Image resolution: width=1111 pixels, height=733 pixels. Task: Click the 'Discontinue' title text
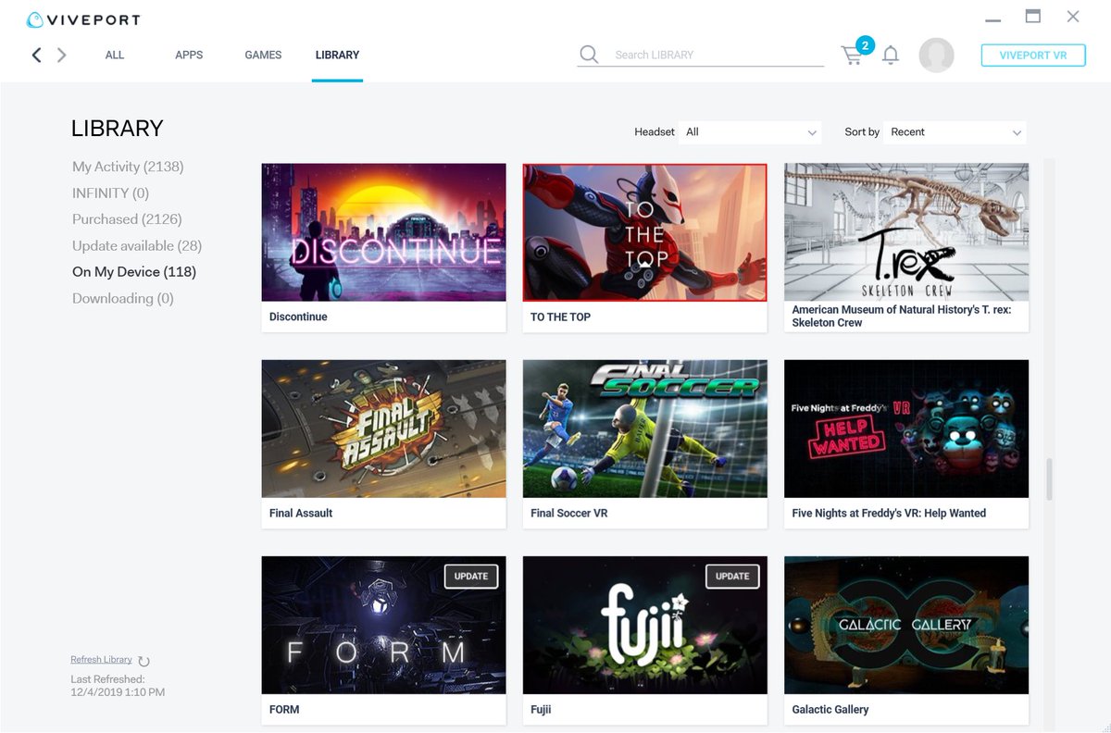click(298, 317)
